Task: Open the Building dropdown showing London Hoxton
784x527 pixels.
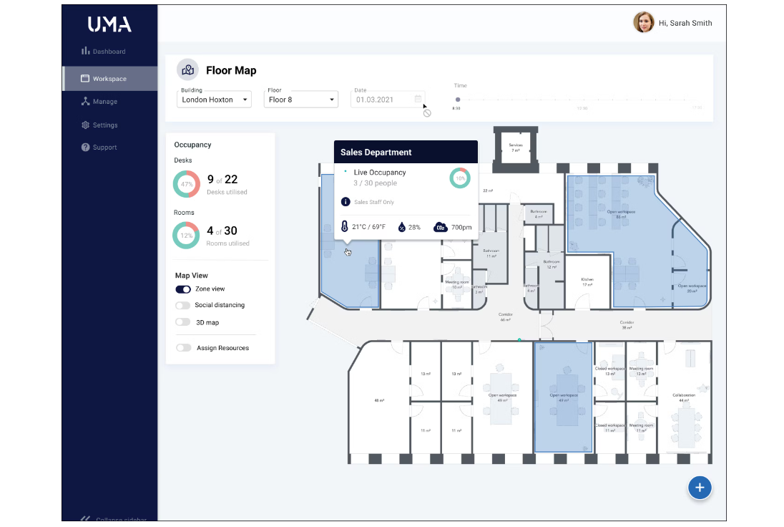Action: (x=214, y=99)
